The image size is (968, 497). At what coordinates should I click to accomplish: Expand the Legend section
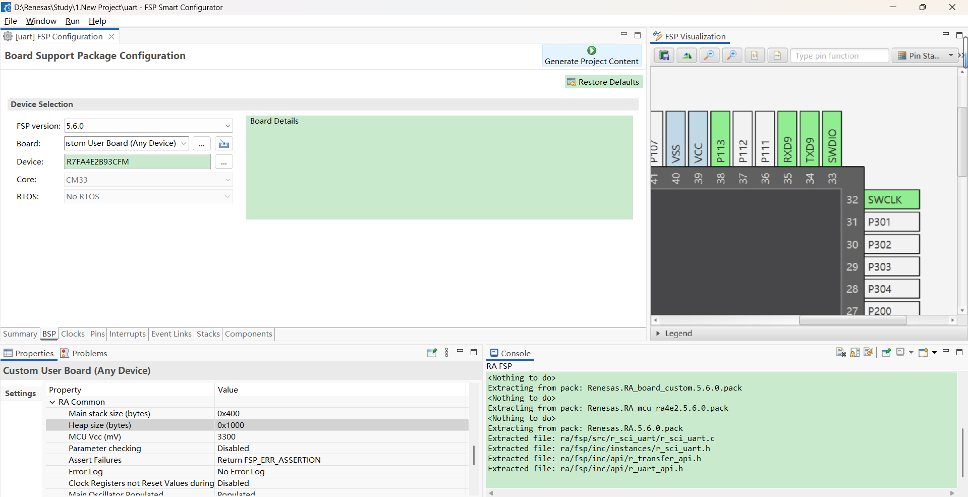(x=658, y=334)
